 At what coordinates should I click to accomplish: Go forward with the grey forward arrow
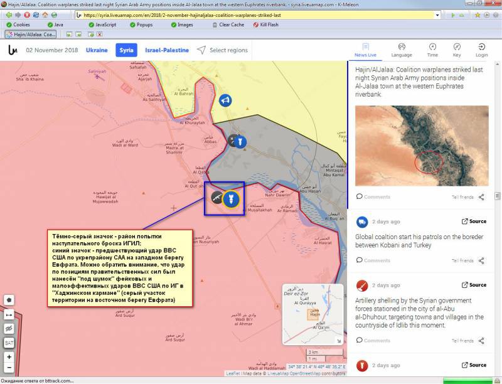click(18, 15)
